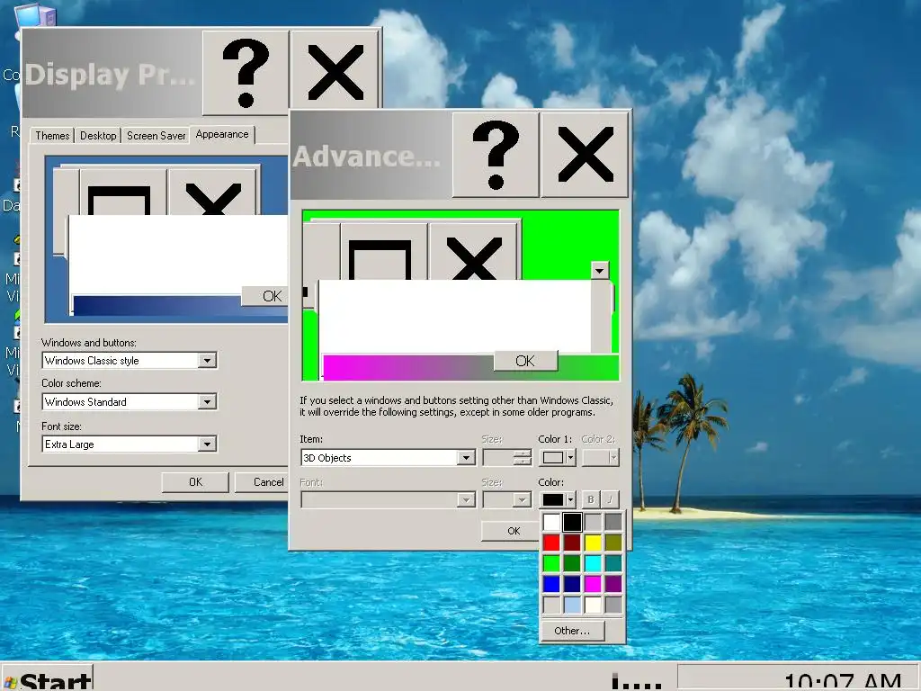Choose the olive palette swatch
This screenshot has height=691, width=921.
(x=613, y=543)
